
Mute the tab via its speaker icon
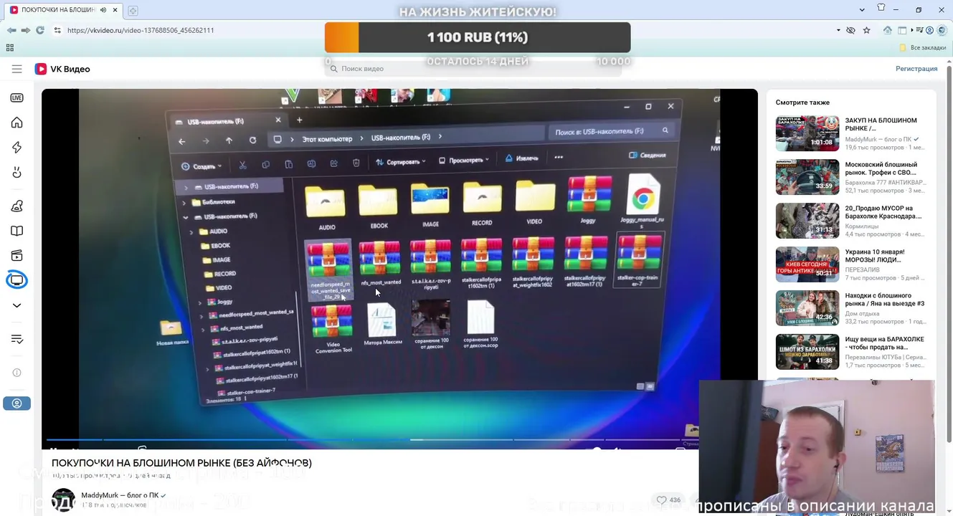tap(104, 10)
